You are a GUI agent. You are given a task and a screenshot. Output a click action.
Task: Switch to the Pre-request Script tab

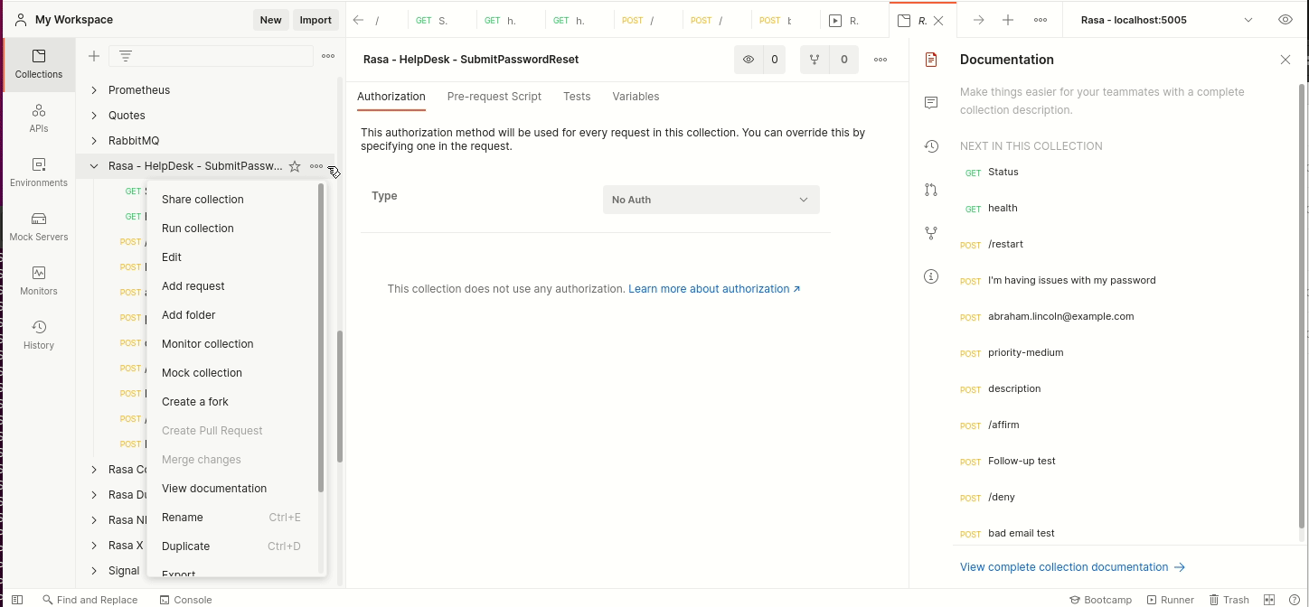click(x=494, y=97)
